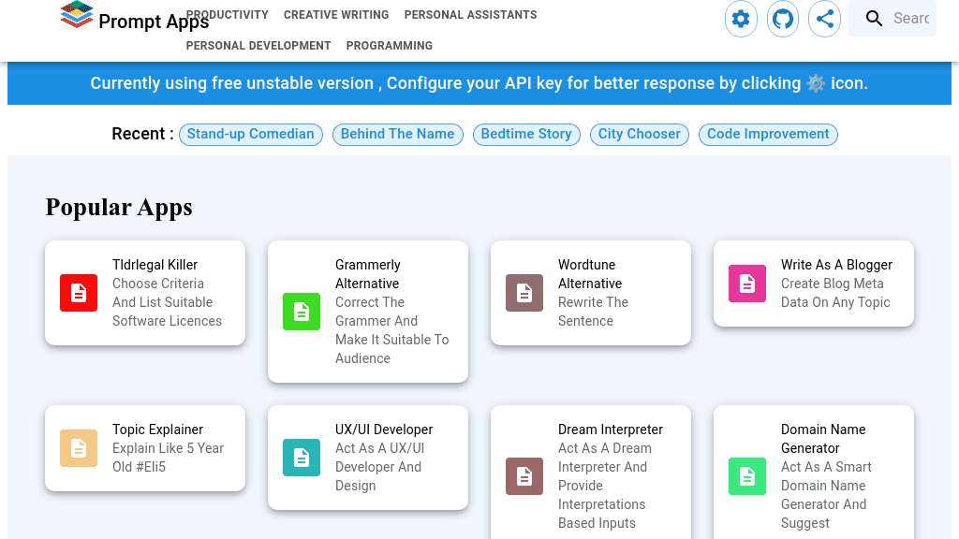Open the Bedtime Story recent prompt
Screen dimensions: 959x539
526,134
